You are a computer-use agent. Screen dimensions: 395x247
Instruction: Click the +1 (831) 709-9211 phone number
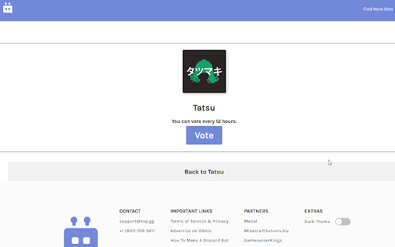click(x=137, y=230)
